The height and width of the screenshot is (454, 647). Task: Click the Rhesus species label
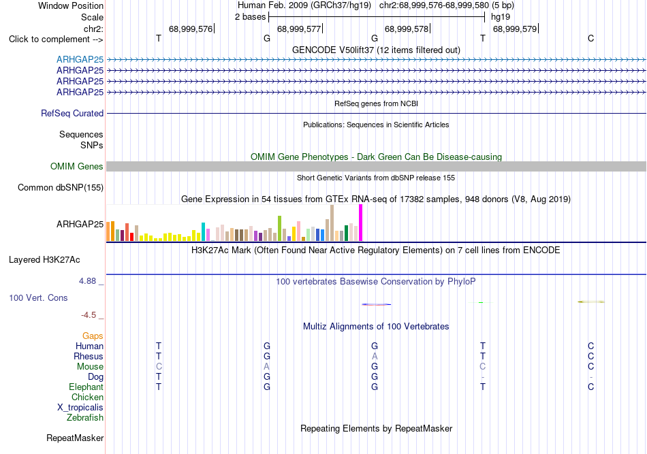pyautogui.click(x=89, y=356)
